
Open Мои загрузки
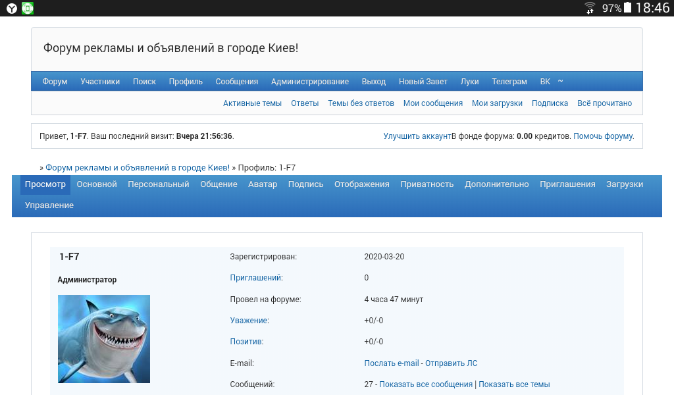[498, 103]
